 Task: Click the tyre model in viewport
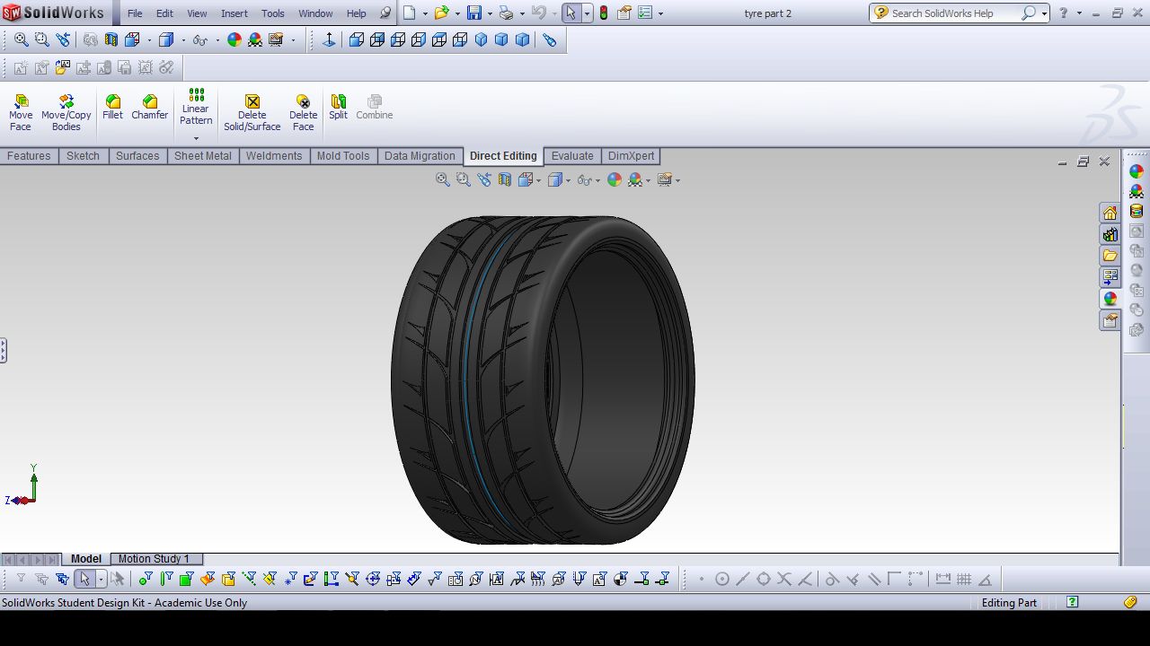click(x=544, y=380)
